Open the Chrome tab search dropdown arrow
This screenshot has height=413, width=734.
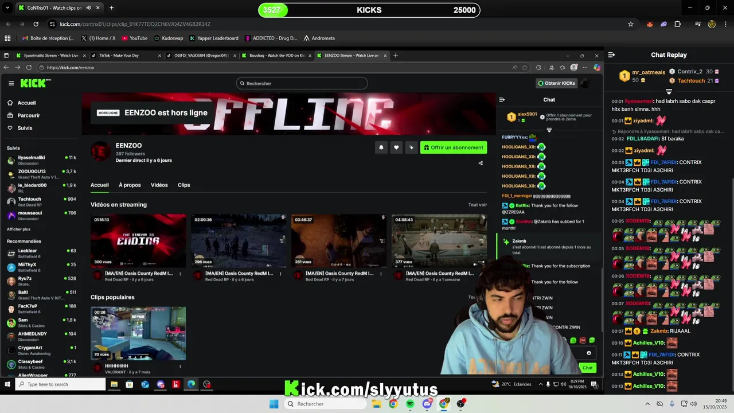point(7,8)
